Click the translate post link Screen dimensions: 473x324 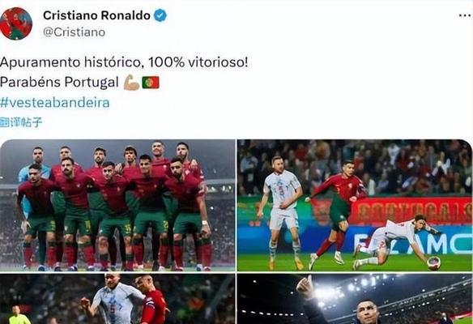(20, 122)
